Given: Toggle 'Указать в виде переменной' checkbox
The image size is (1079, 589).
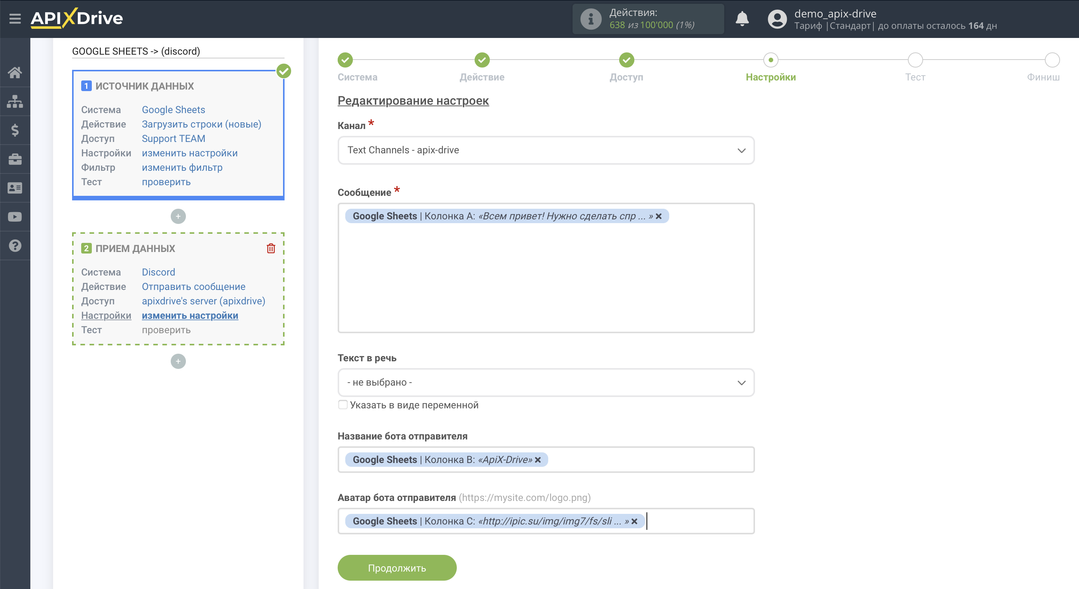Looking at the screenshot, I should tap(343, 405).
